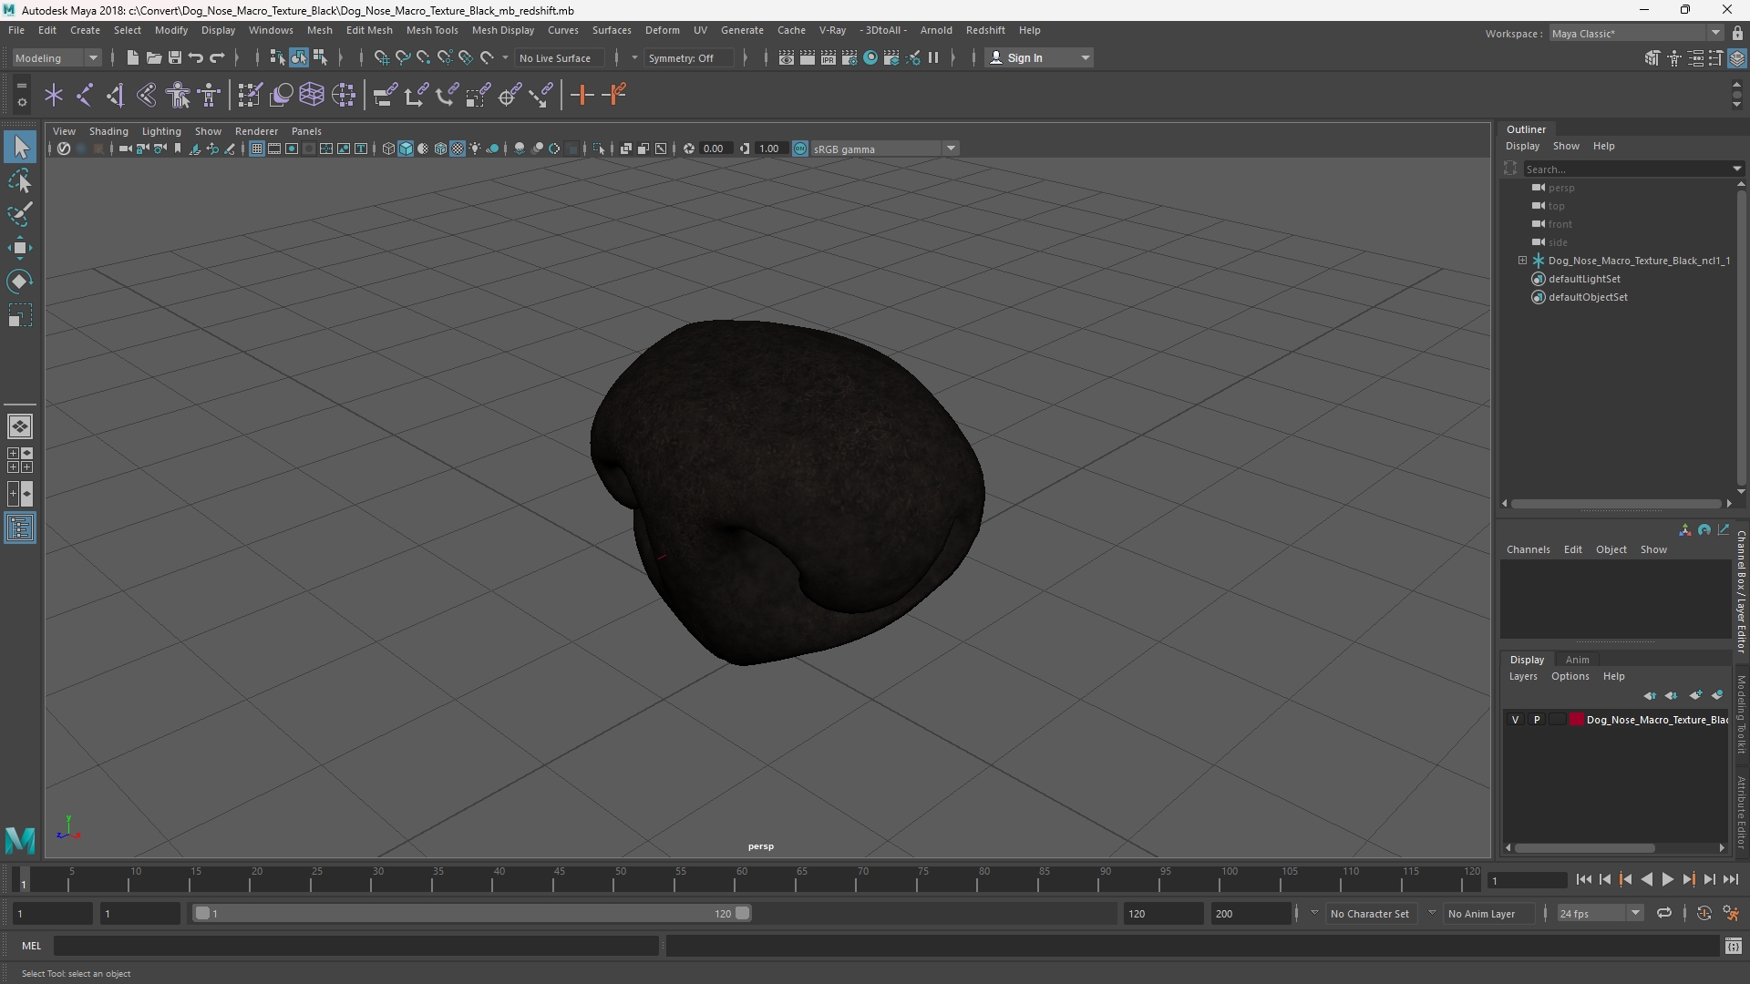Switch to single perspective view layout
Viewport: 1750px width, 984px height.
(20, 426)
